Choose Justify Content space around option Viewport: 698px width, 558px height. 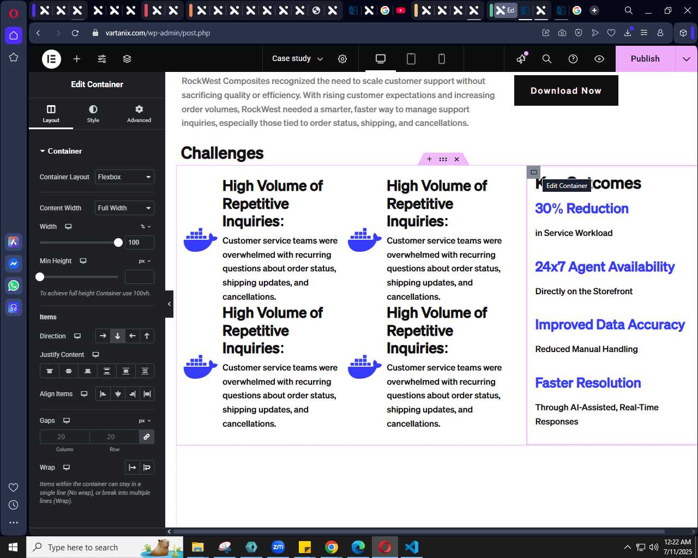coord(126,371)
